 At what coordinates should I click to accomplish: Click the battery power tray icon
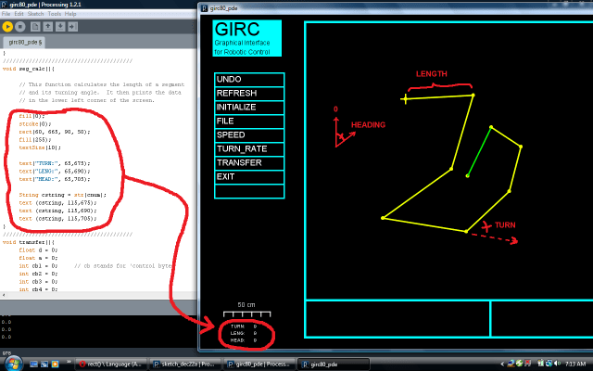(x=541, y=364)
